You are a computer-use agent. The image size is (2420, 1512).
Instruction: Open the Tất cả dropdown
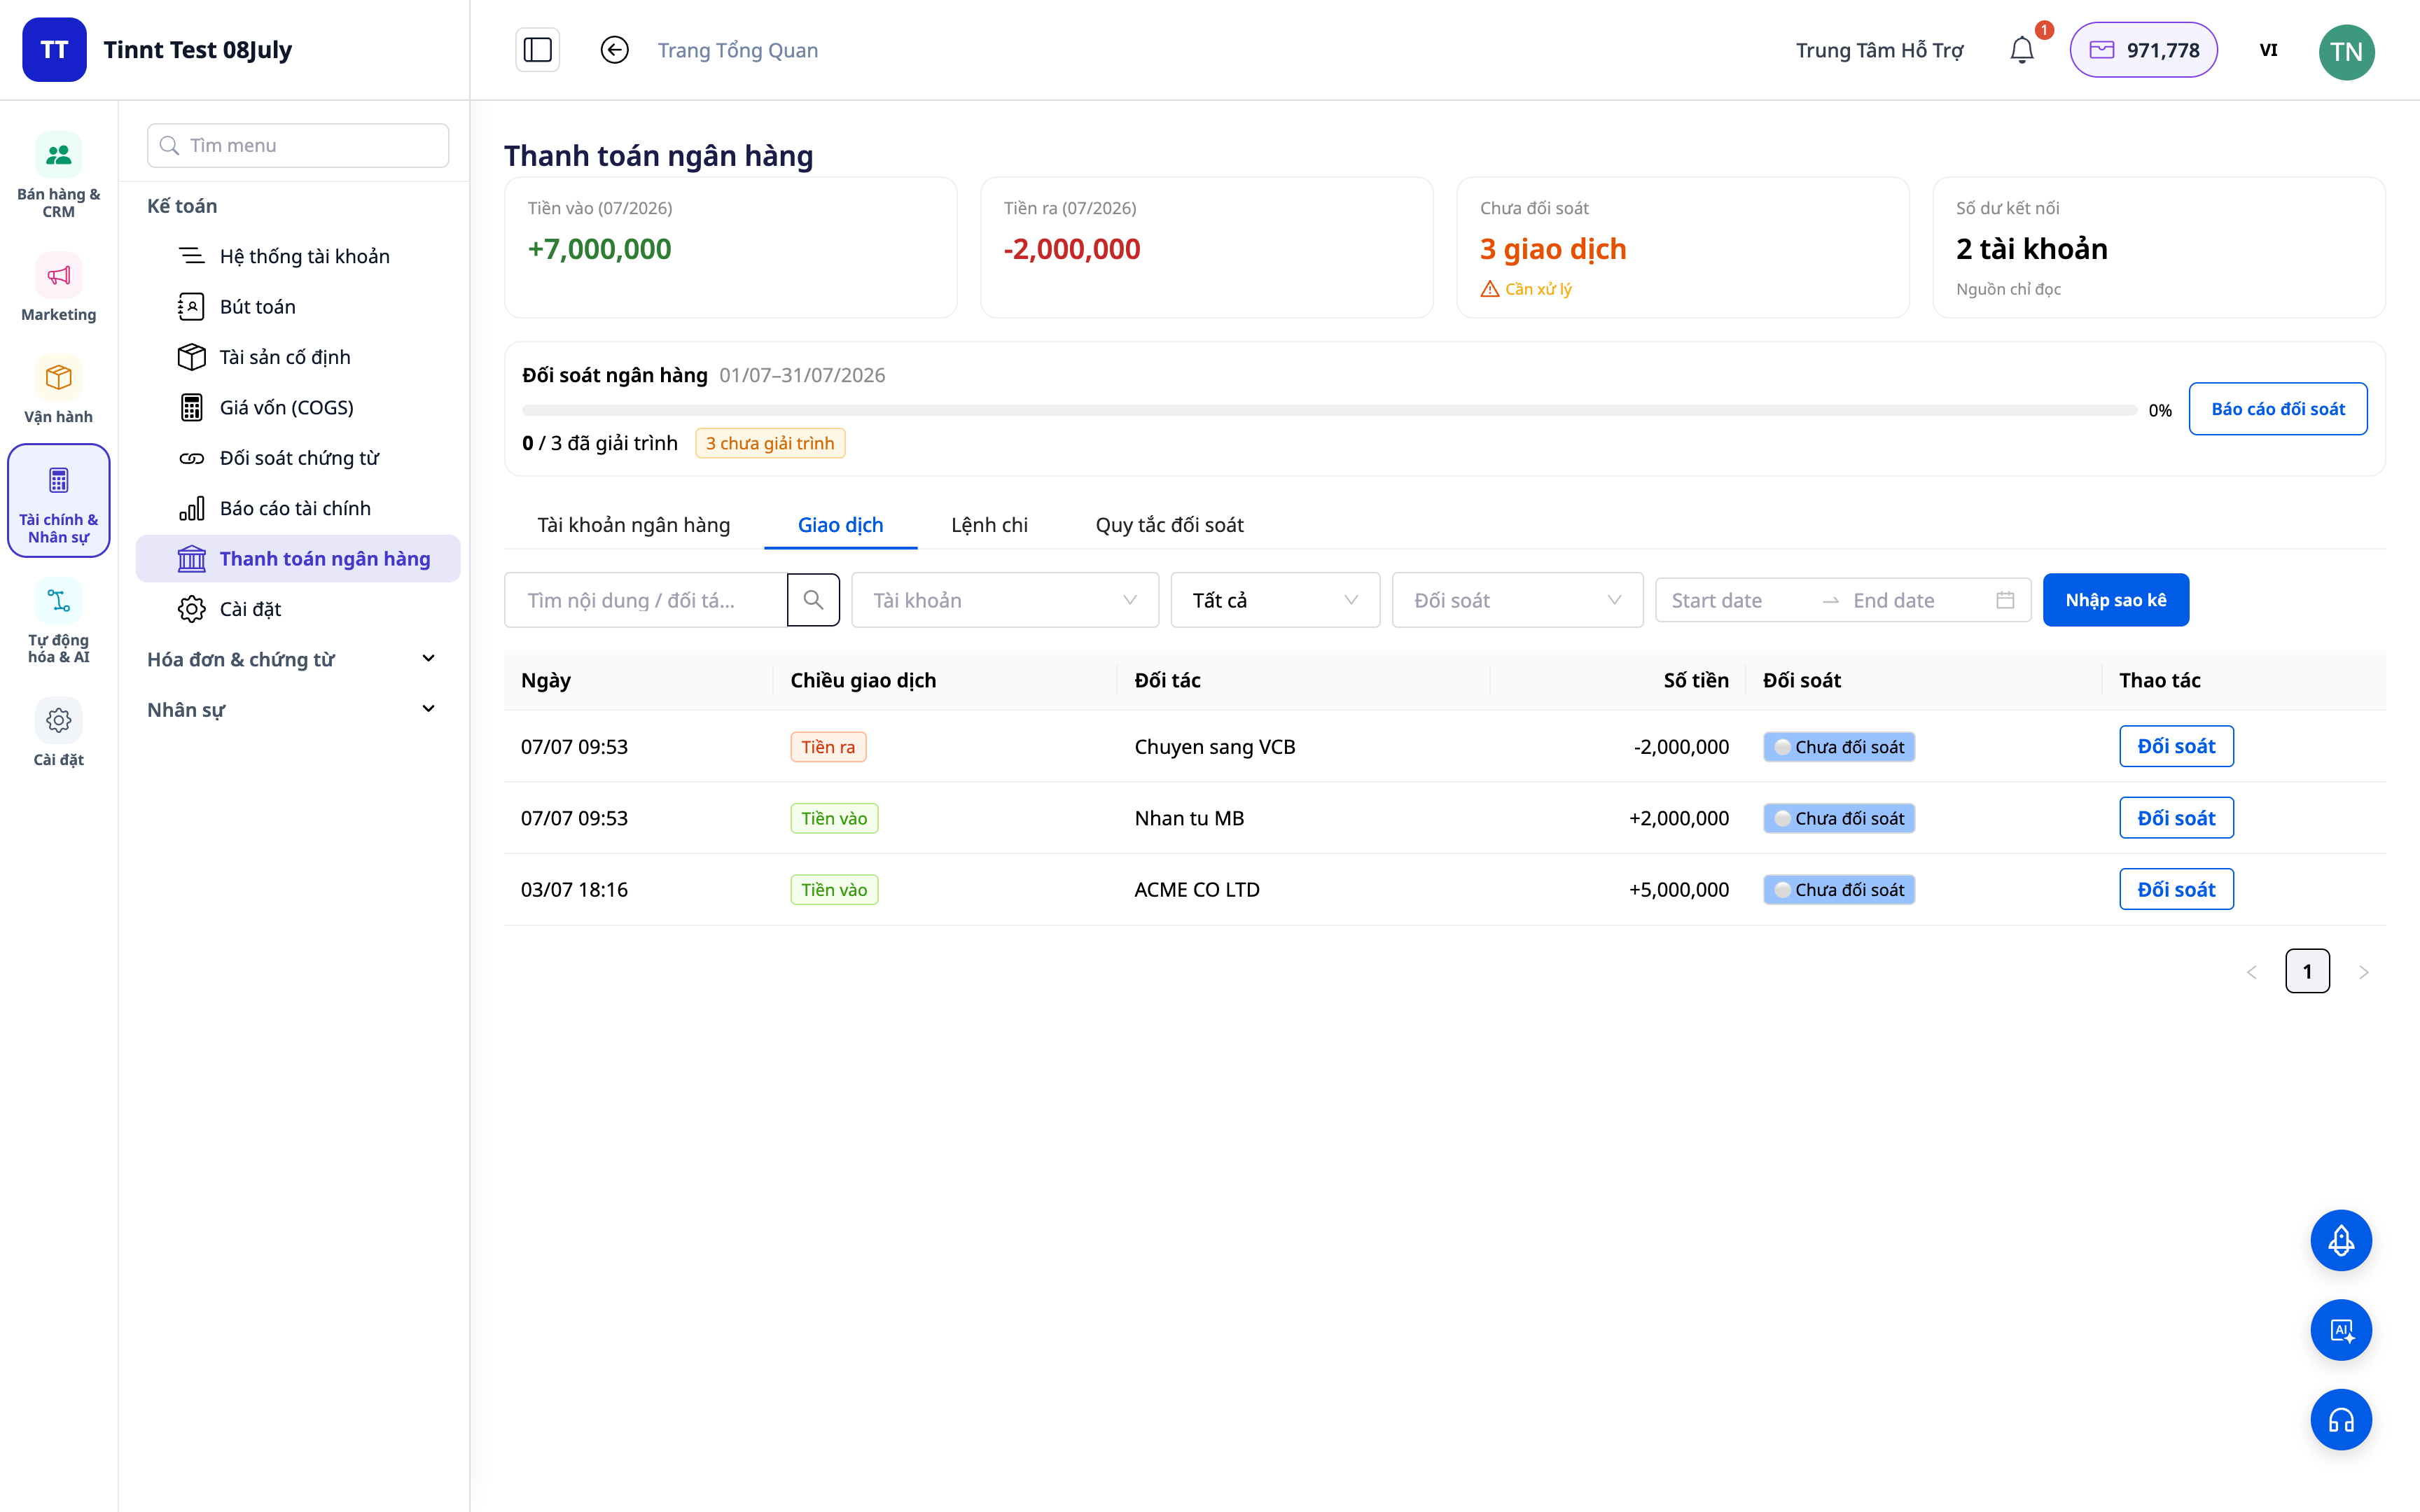(x=1275, y=600)
